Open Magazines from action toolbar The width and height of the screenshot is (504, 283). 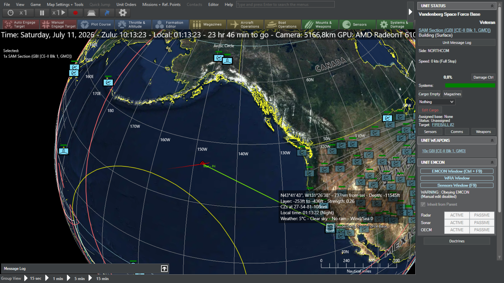pos(208,24)
